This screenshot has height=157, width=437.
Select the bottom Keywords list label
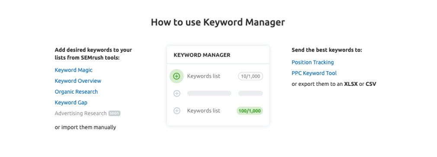(204, 110)
